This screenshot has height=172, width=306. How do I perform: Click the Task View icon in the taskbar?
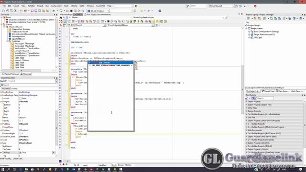14,170
